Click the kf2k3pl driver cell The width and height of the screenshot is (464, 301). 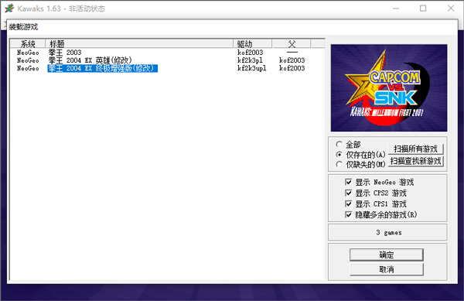click(x=250, y=60)
